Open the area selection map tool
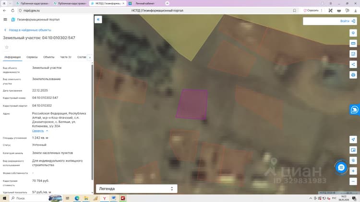Viewport: 360px width, 202px height. pos(353,54)
